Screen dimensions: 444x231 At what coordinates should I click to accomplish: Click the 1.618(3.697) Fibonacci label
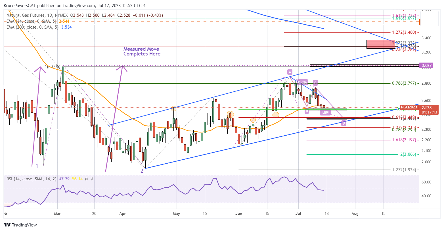click(404, 18)
